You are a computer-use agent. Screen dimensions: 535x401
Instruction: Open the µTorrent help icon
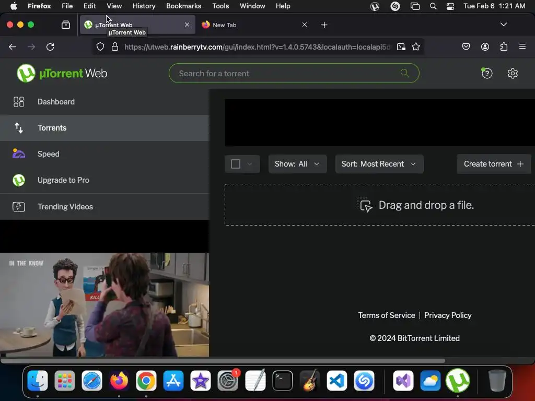point(487,73)
